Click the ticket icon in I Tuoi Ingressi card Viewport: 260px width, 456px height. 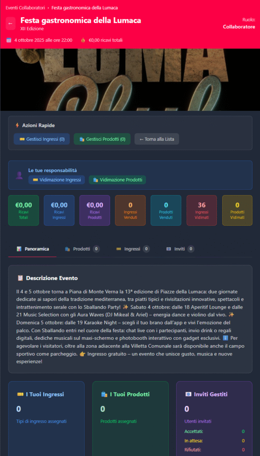point(20,395)
